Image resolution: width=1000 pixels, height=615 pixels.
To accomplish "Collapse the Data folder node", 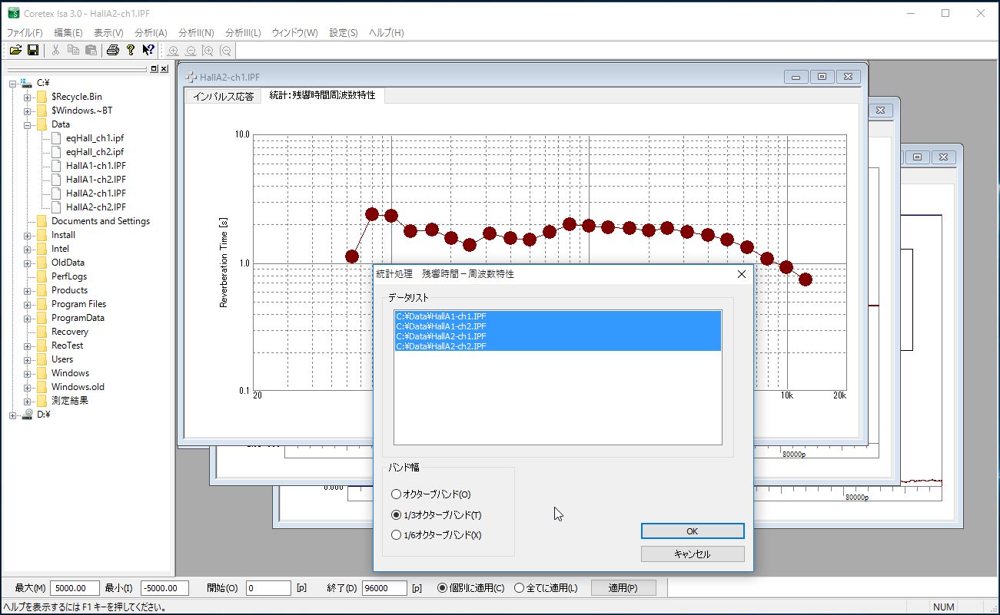I will (28, 124).
